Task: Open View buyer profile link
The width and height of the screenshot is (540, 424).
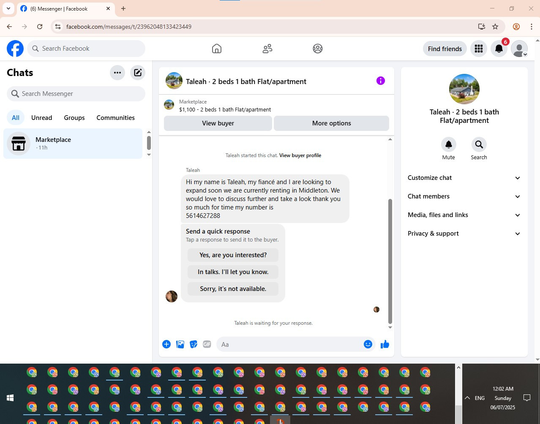Action: click(x=300, y=155)
